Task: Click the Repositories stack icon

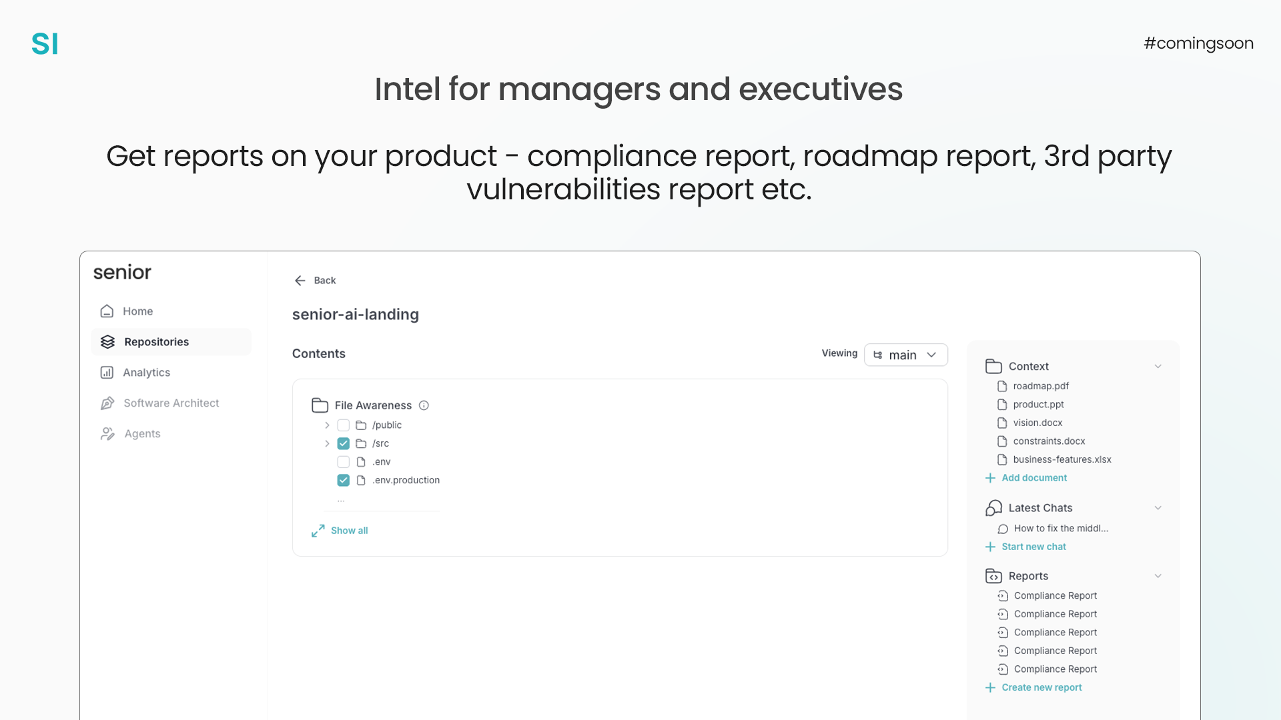Action: (x=107, y=342)
